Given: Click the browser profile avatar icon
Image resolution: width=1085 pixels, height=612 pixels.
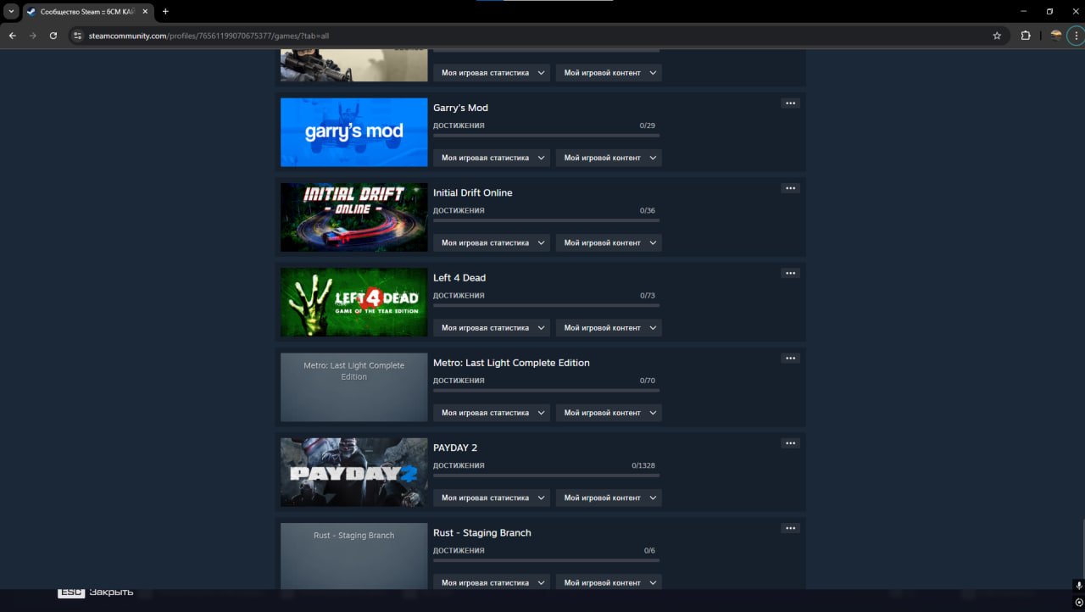Looking at the screenshot, I should 1055,36.
